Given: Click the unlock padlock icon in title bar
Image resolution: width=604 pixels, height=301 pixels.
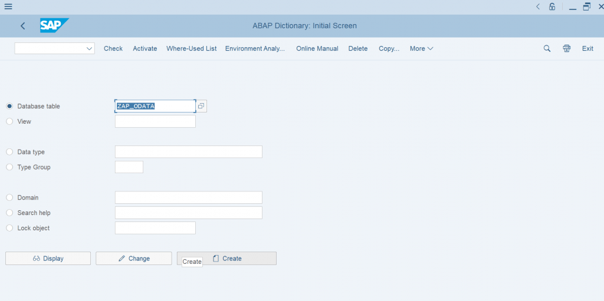Looking at the screenshot, I should [552, 6].
